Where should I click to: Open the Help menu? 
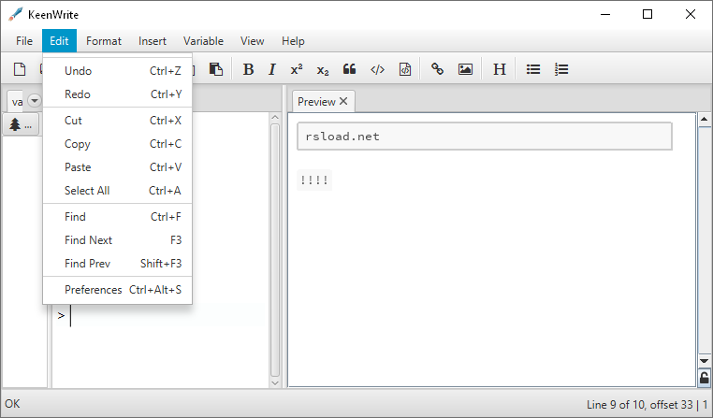point(293,41)
